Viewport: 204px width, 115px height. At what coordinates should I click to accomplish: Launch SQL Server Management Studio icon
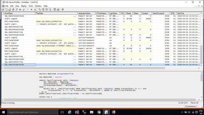tap(55, 10)
